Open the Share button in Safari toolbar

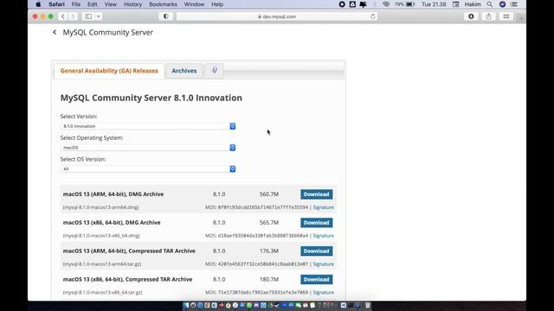coord(488,16)
